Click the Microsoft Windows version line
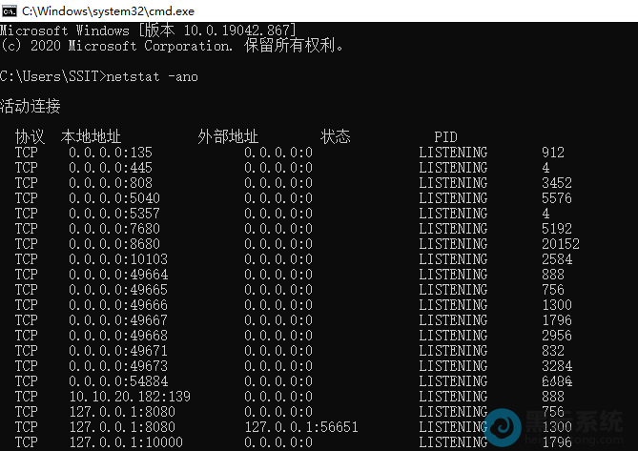638x451 pixels. pyautogui.click(x=148, y=31)
